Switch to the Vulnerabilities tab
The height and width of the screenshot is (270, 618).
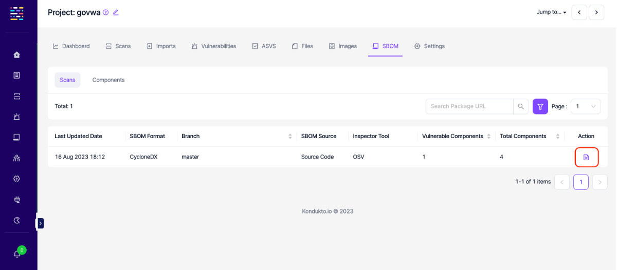213,46
